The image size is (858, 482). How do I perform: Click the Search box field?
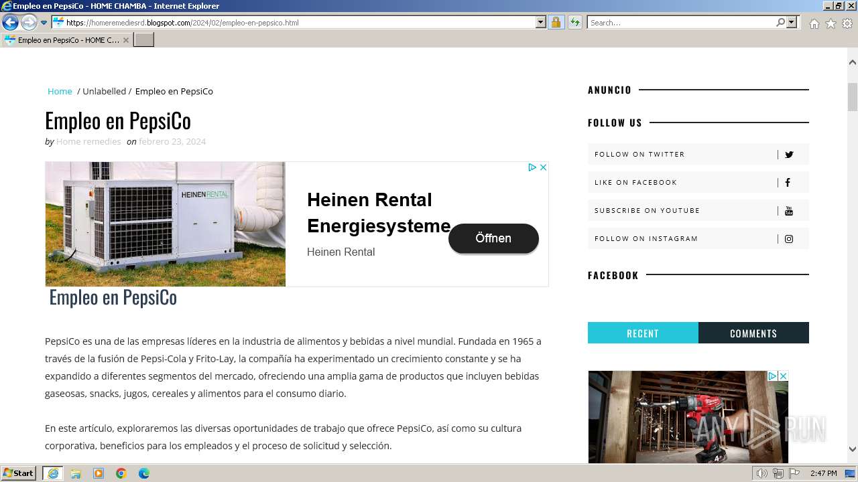[x=681, y=22]
